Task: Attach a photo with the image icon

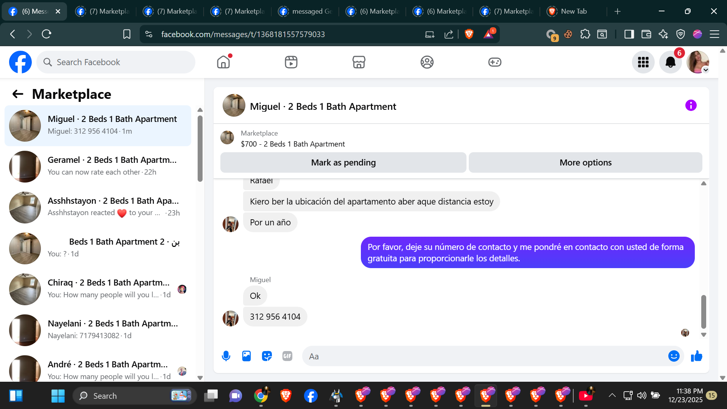Action: point(246,356)
